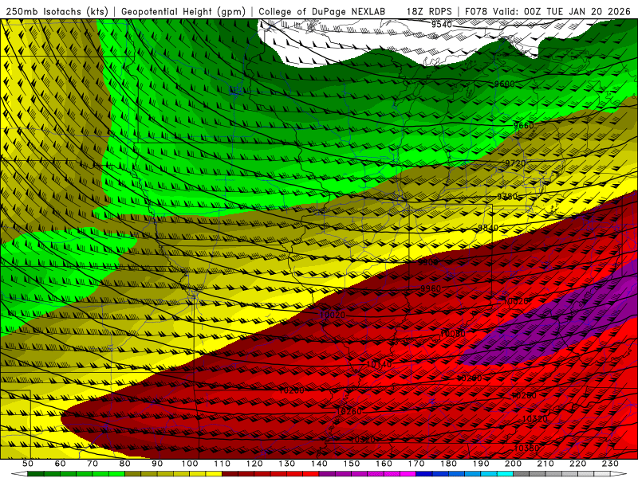Click the 9720 height contour label
638x478 pixels.
click(515, 163)
